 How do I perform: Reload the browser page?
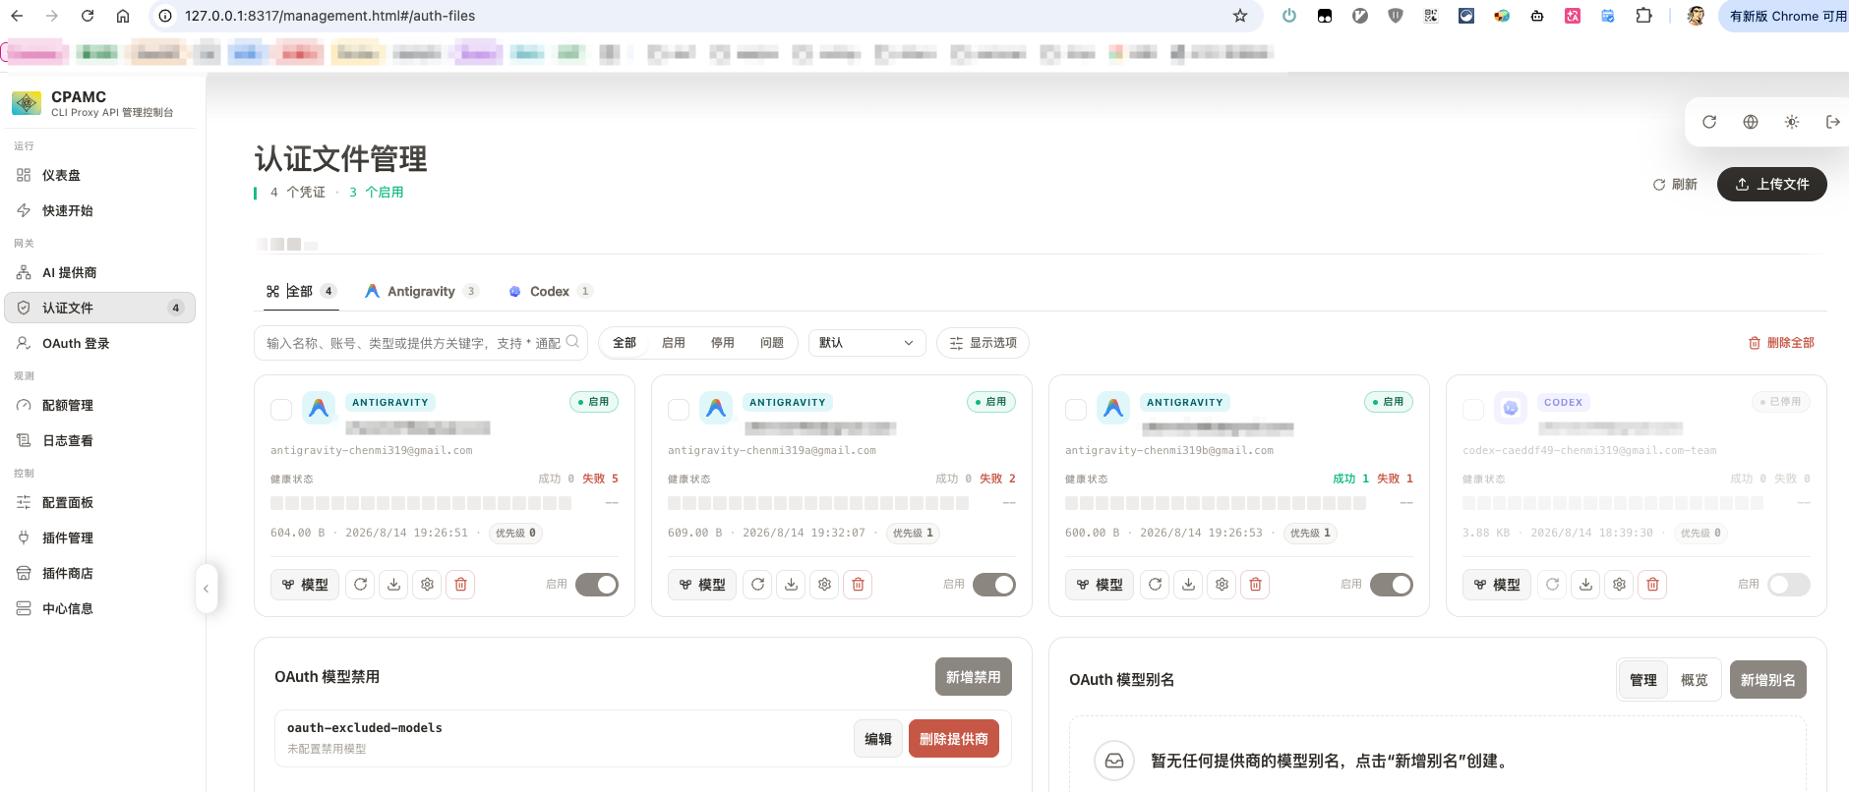[88, 16]
